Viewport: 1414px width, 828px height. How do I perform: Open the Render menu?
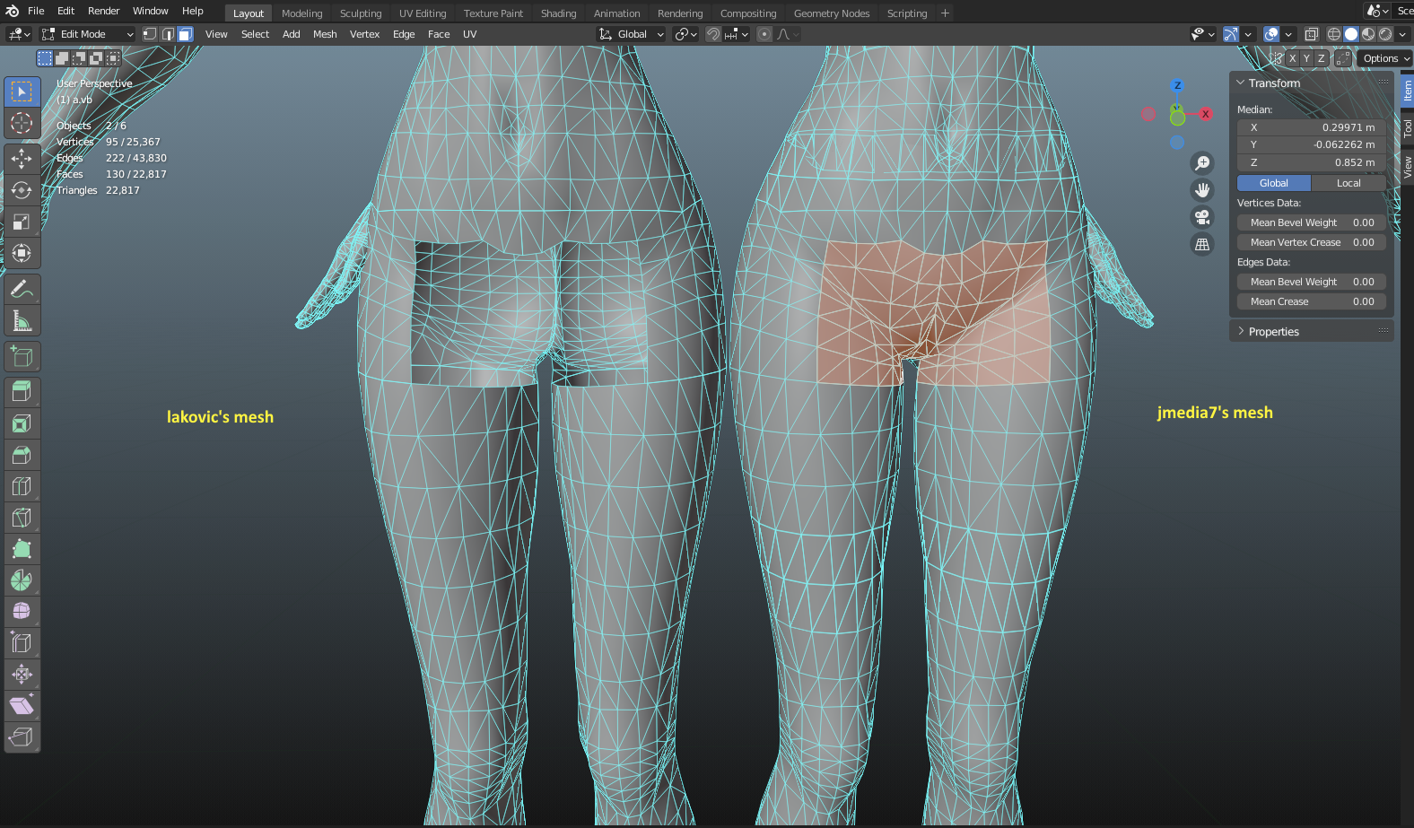pyautogui.click(x=103, y=11)
